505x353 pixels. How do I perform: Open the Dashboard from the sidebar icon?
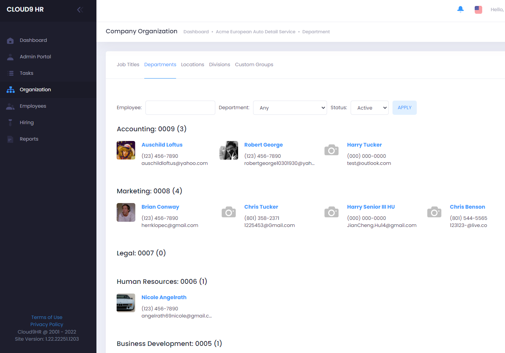10,40
